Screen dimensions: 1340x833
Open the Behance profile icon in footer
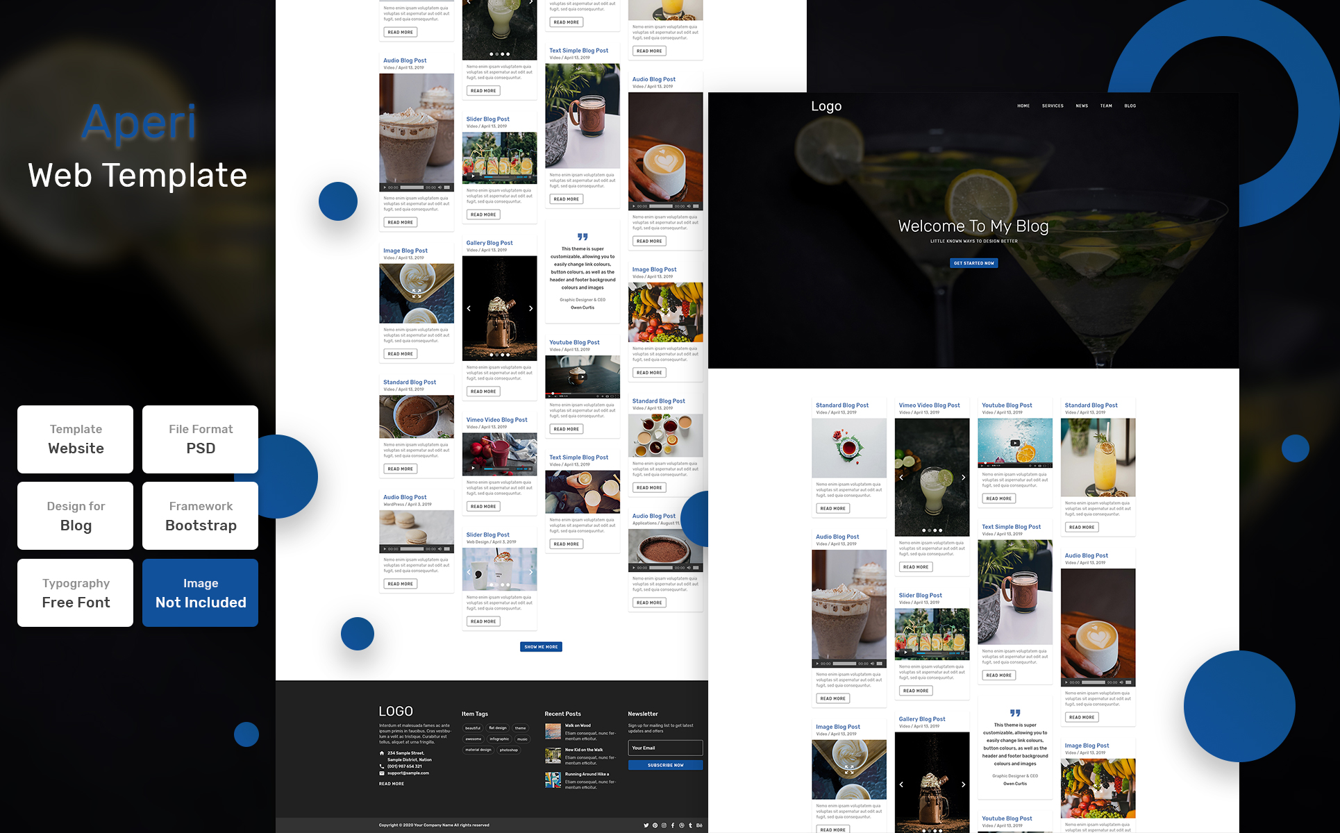point(700,825)
